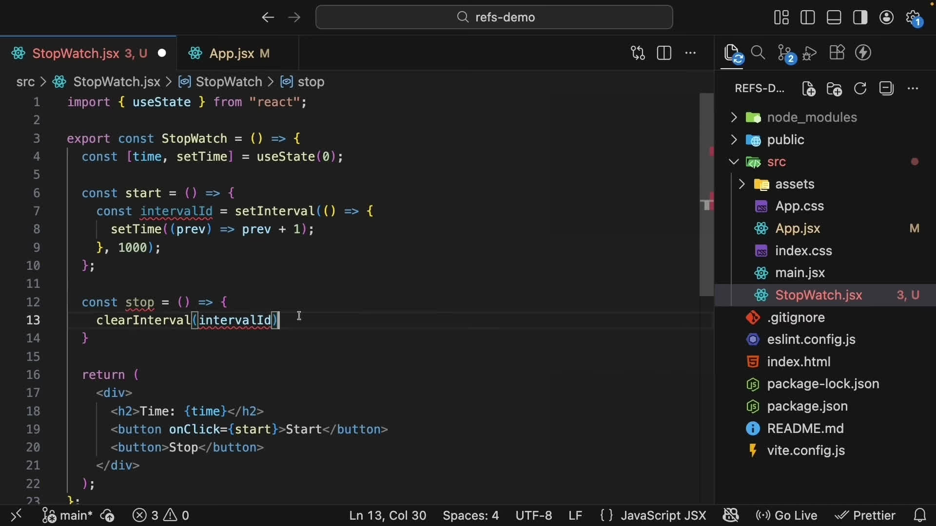
Task: Click the refs-demo search box
Action: point(495,18)
